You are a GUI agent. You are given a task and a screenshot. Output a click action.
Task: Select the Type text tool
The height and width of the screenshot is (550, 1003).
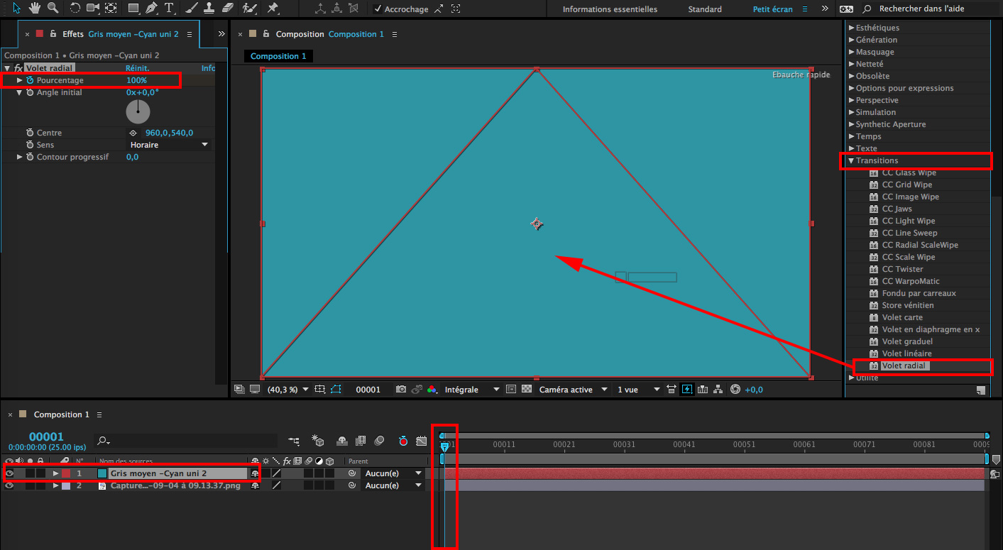coord(169,9)
